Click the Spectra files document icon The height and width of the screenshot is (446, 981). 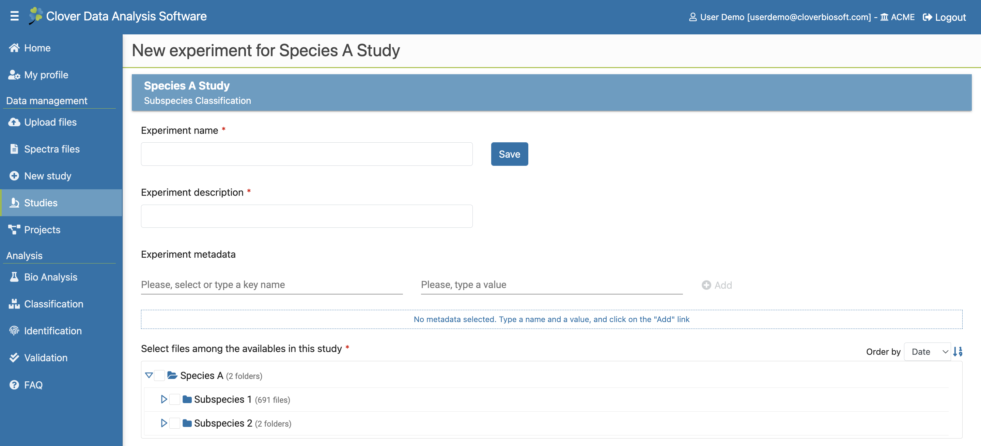[14, 149]
